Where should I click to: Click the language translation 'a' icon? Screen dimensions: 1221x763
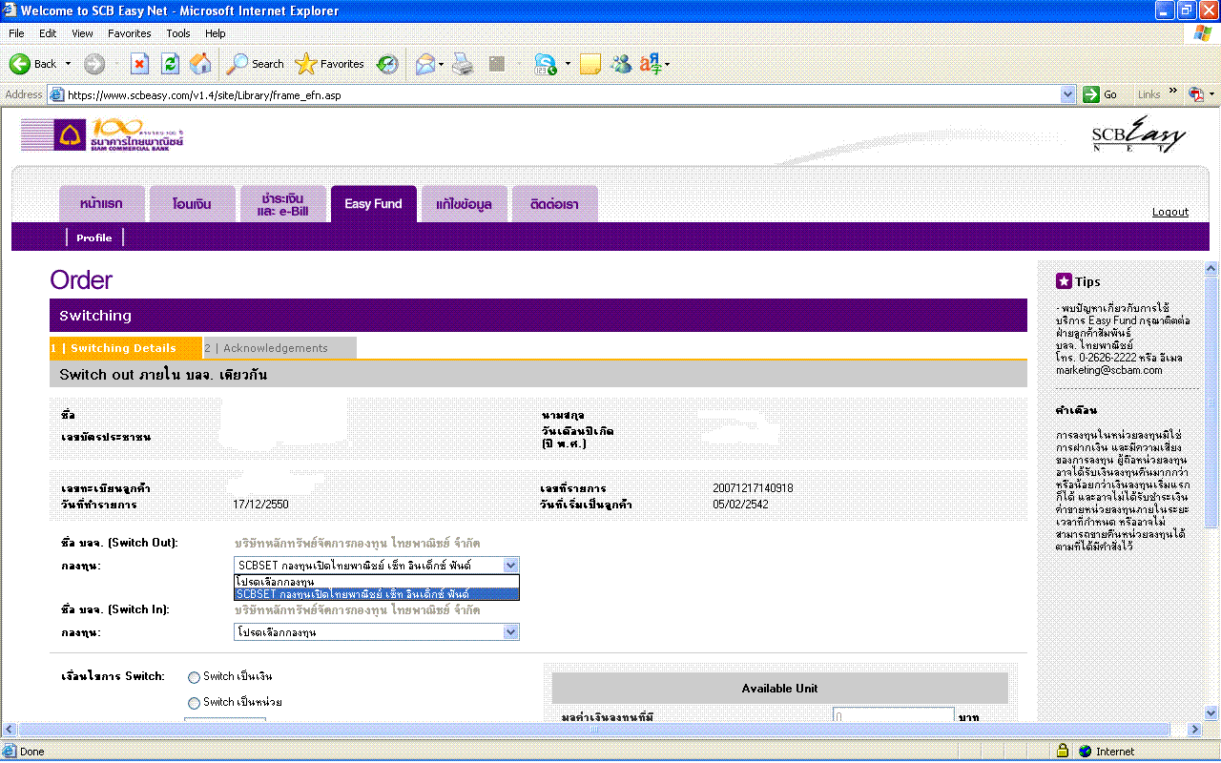point(651,64)
